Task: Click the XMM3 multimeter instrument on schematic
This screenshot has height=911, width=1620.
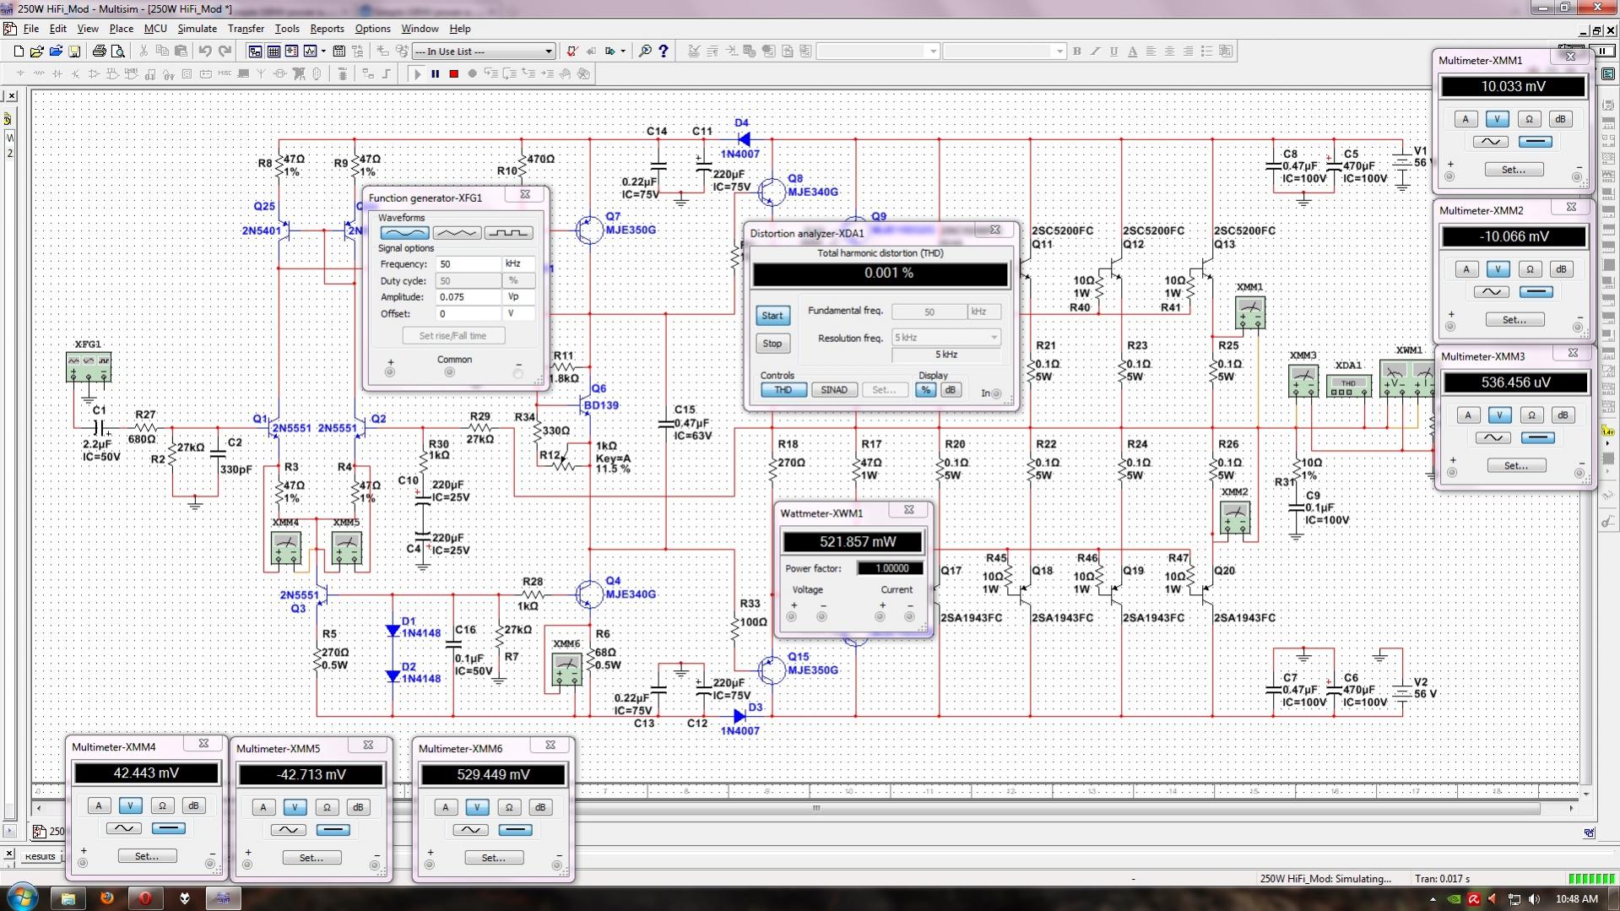Action: point(1303,381)
